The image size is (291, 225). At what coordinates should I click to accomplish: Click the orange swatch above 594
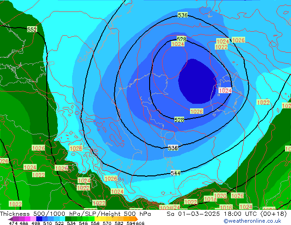132,219
